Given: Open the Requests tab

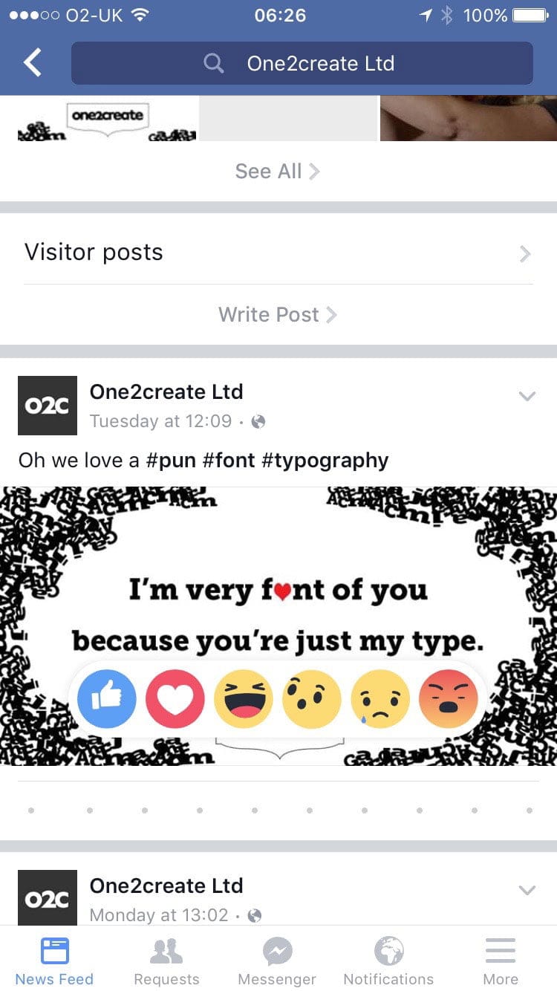Looking at the screenshot, I should 166,960.
